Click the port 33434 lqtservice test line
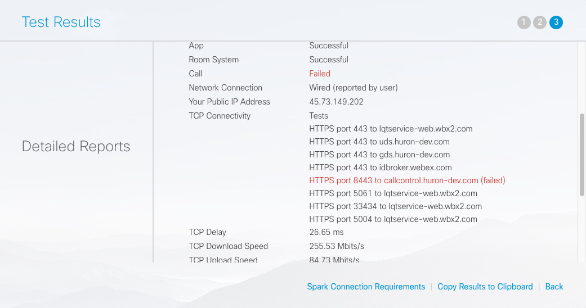 (x=395, y=206)
